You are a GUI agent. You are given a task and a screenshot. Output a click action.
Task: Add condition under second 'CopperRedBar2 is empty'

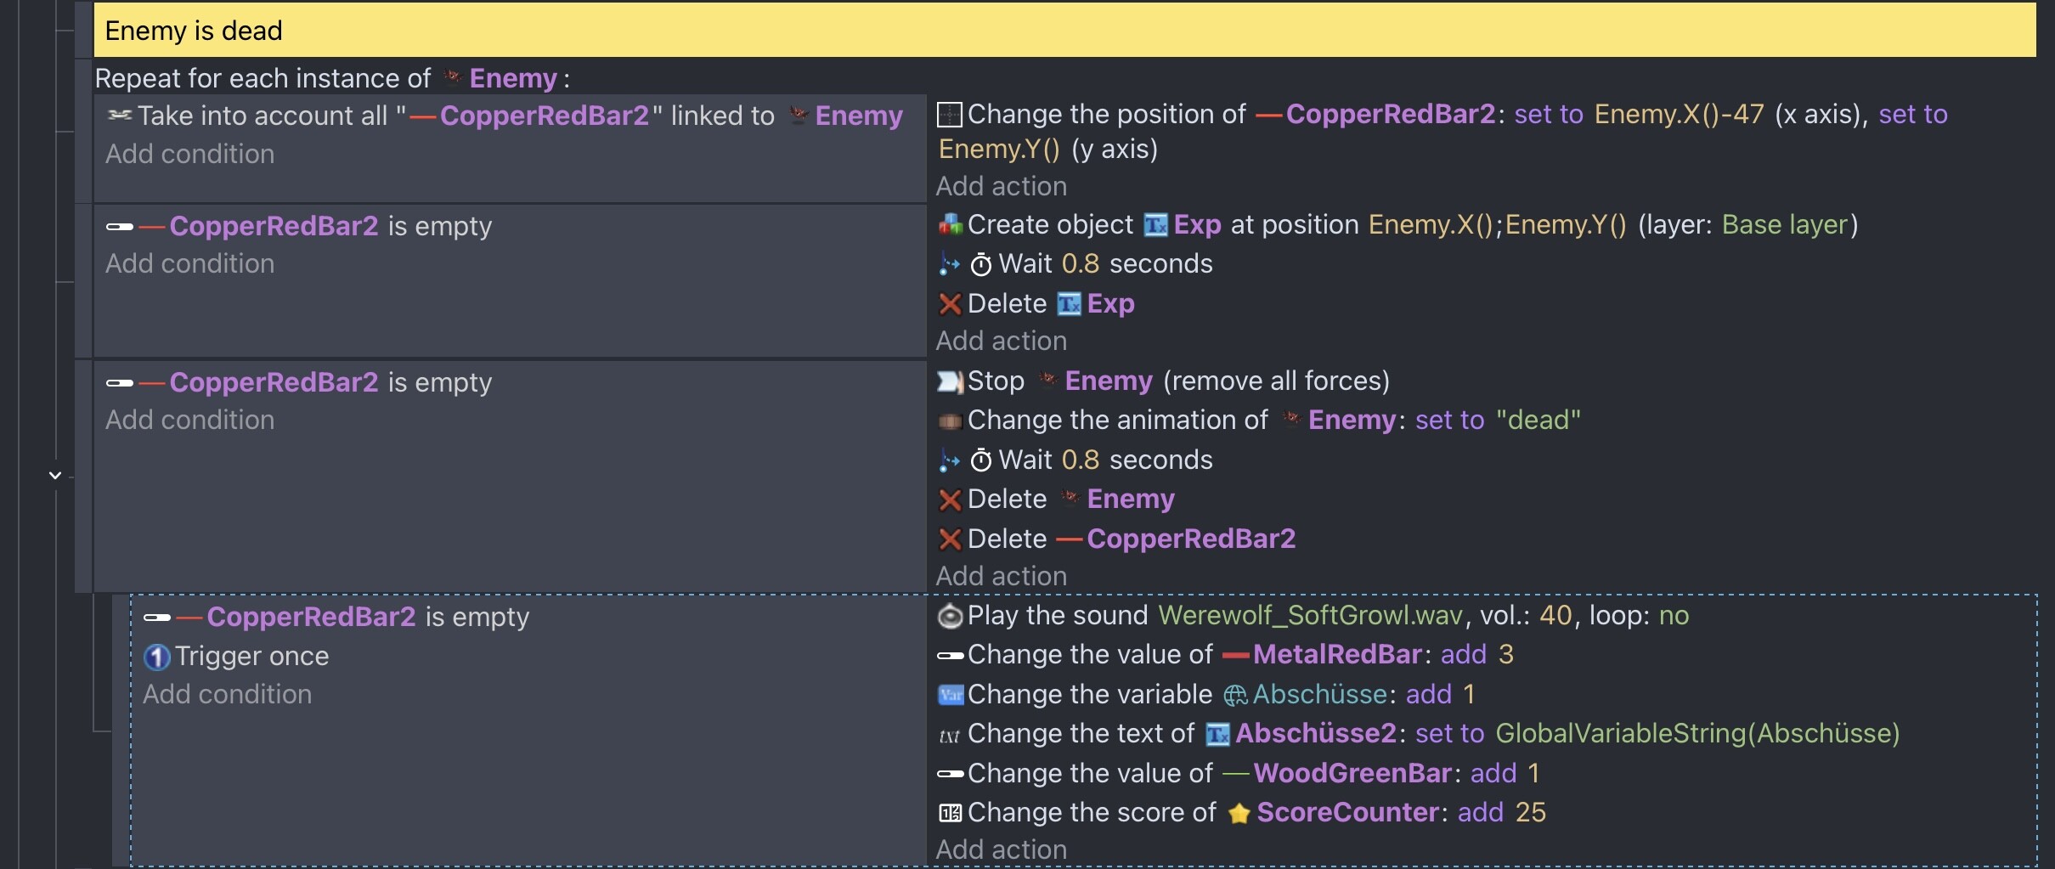(189, 420)
